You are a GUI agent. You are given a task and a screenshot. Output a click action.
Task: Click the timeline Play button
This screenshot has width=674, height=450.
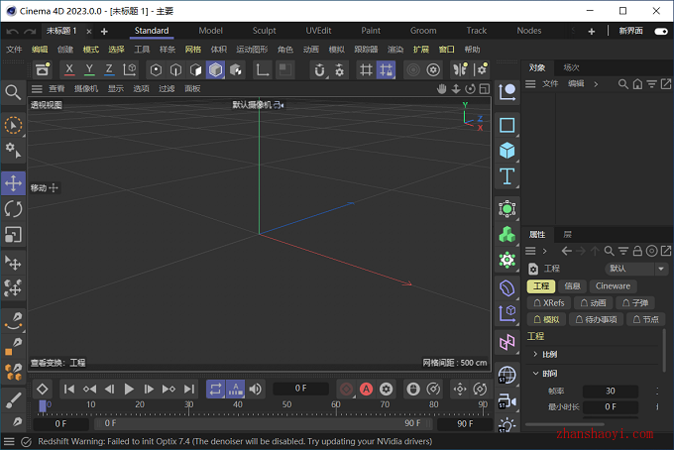129,389
